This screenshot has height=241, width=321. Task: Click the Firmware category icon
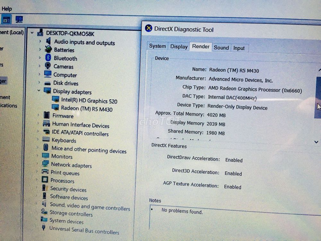pos(47,115)
